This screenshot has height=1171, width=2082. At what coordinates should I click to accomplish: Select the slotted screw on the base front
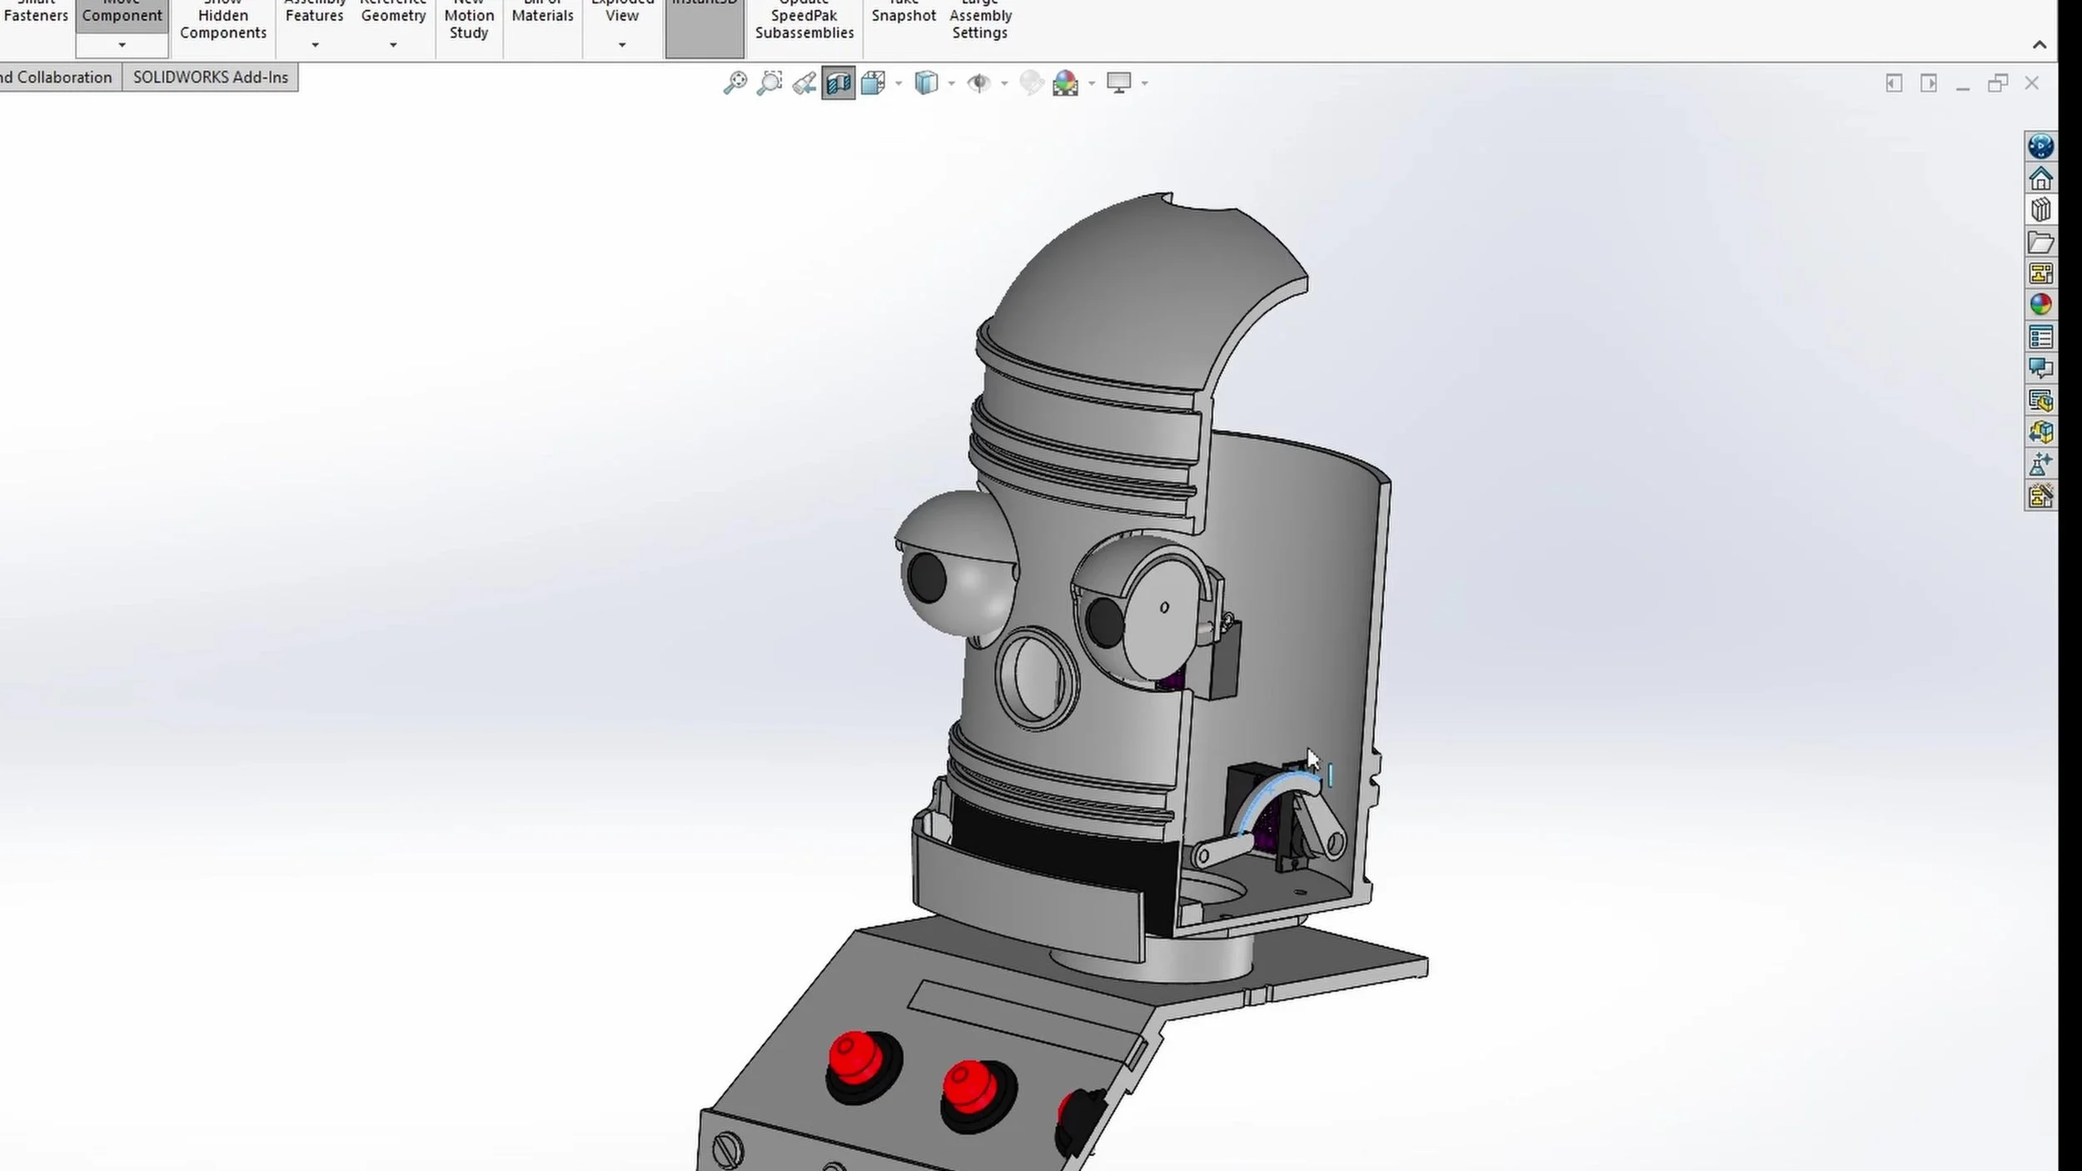[727, 1150]
